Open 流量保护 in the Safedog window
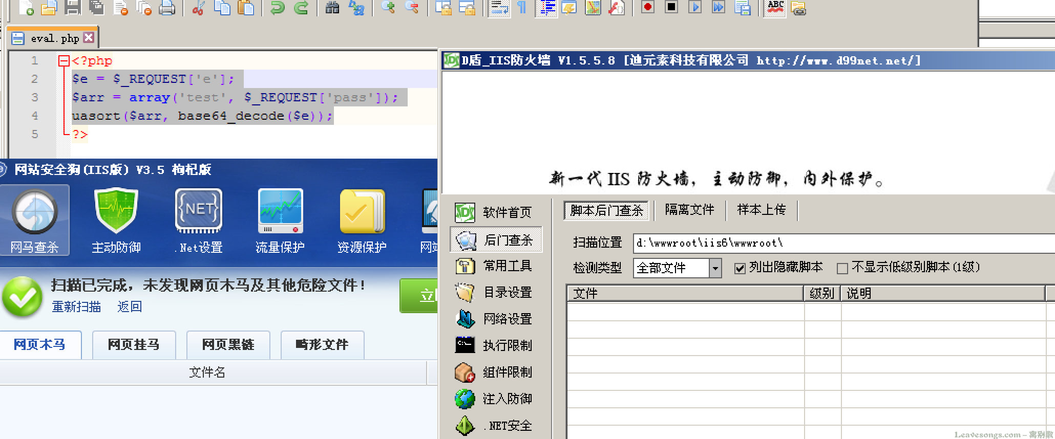This screenshot has width=1055, height=439. pos(280,221)
